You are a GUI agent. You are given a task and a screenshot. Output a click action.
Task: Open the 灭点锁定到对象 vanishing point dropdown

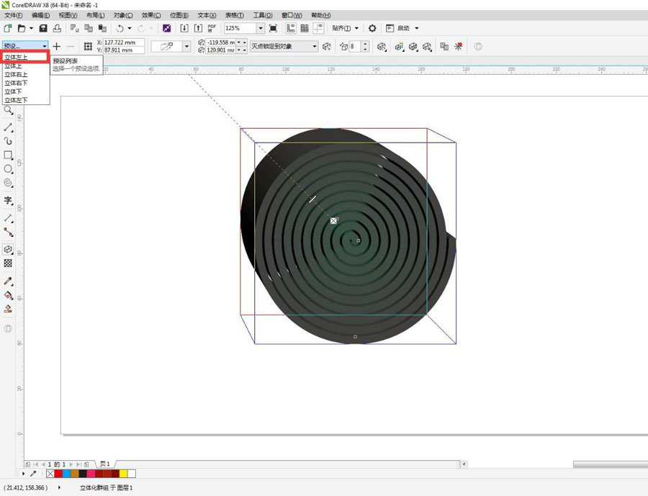[x=284, y=46]
